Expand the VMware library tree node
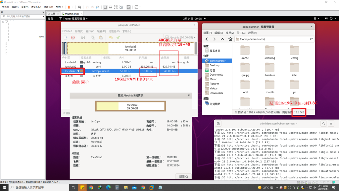This screenshot has height=191, width=339. (x=3, y=22)
